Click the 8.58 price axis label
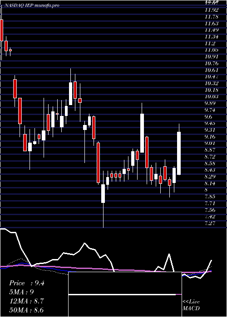This screenshot has width=227, height=317. click(210, 163)
